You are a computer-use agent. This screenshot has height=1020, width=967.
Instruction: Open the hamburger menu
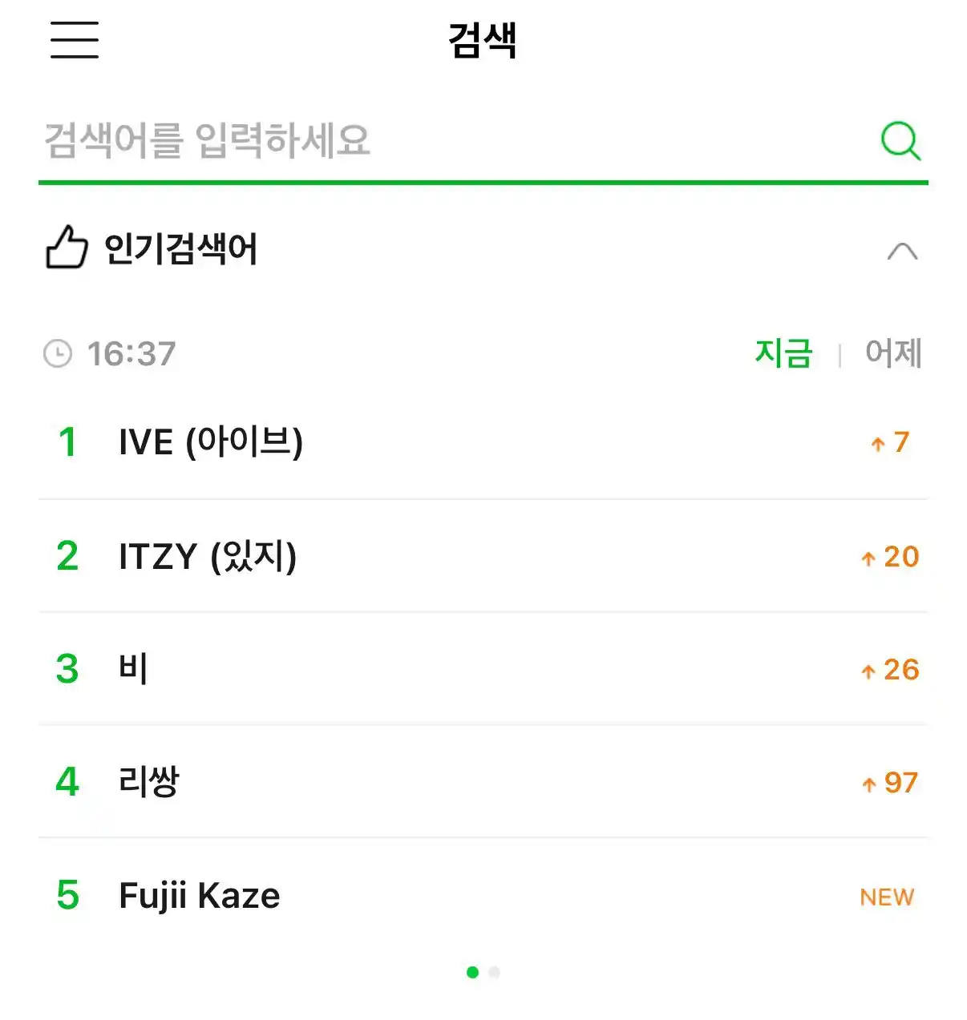point(75,39)
